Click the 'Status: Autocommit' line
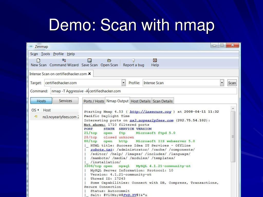The image size is (263, 197). click(x=110, y=191)
